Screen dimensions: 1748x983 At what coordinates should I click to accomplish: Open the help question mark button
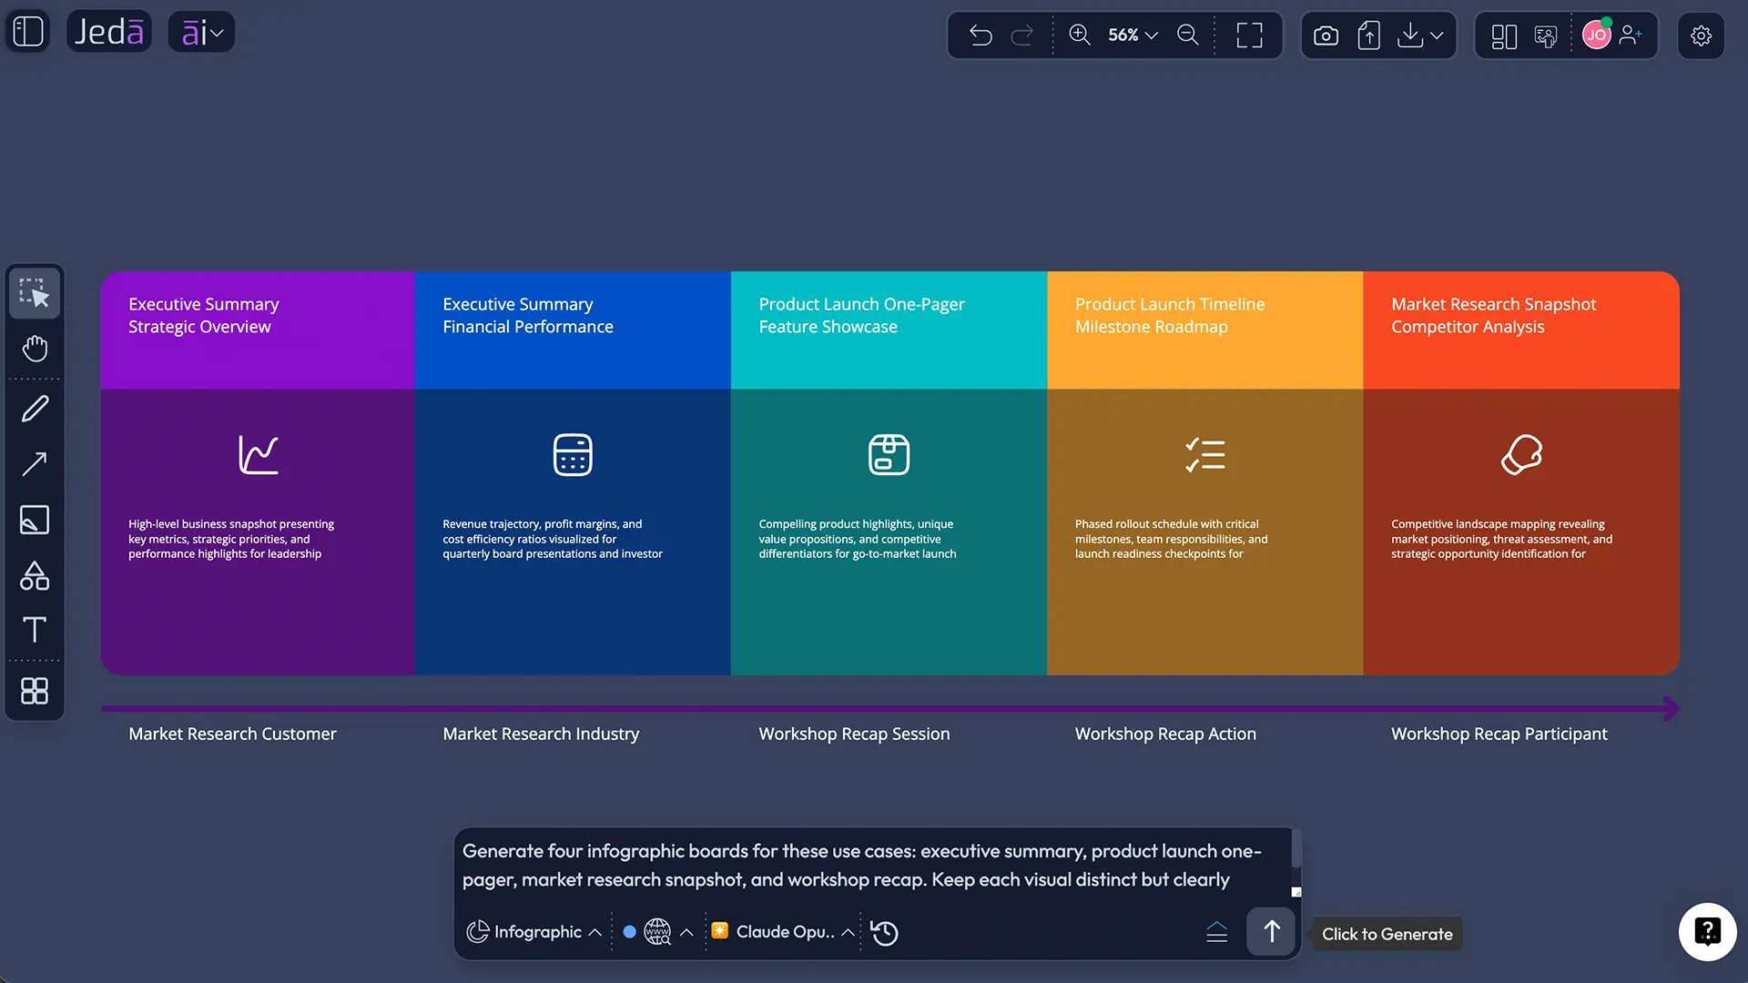[1707, 931]
